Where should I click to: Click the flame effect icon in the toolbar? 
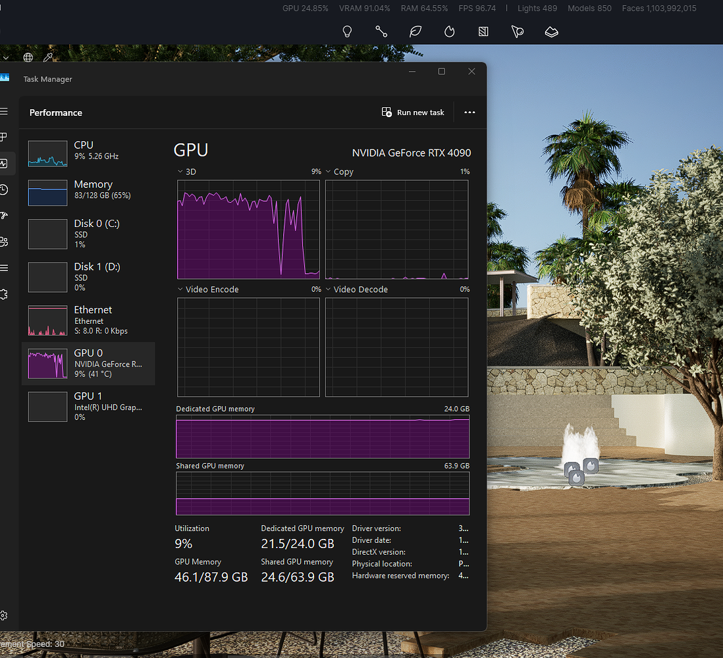pyautogui.click(x=449, y=32)
